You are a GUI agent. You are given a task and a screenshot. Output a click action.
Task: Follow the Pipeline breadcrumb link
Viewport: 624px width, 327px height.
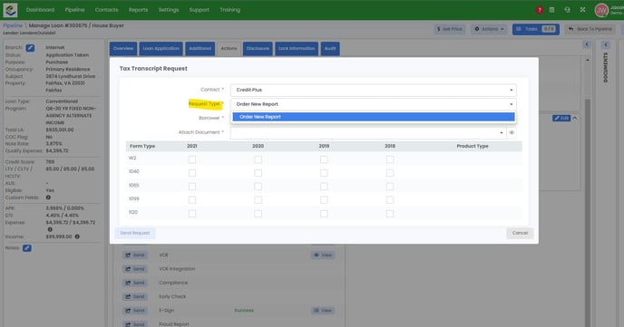[13, 25]
